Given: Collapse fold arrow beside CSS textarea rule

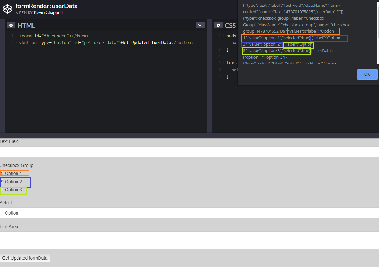Looking at the screenshot, I should [224, 63].
